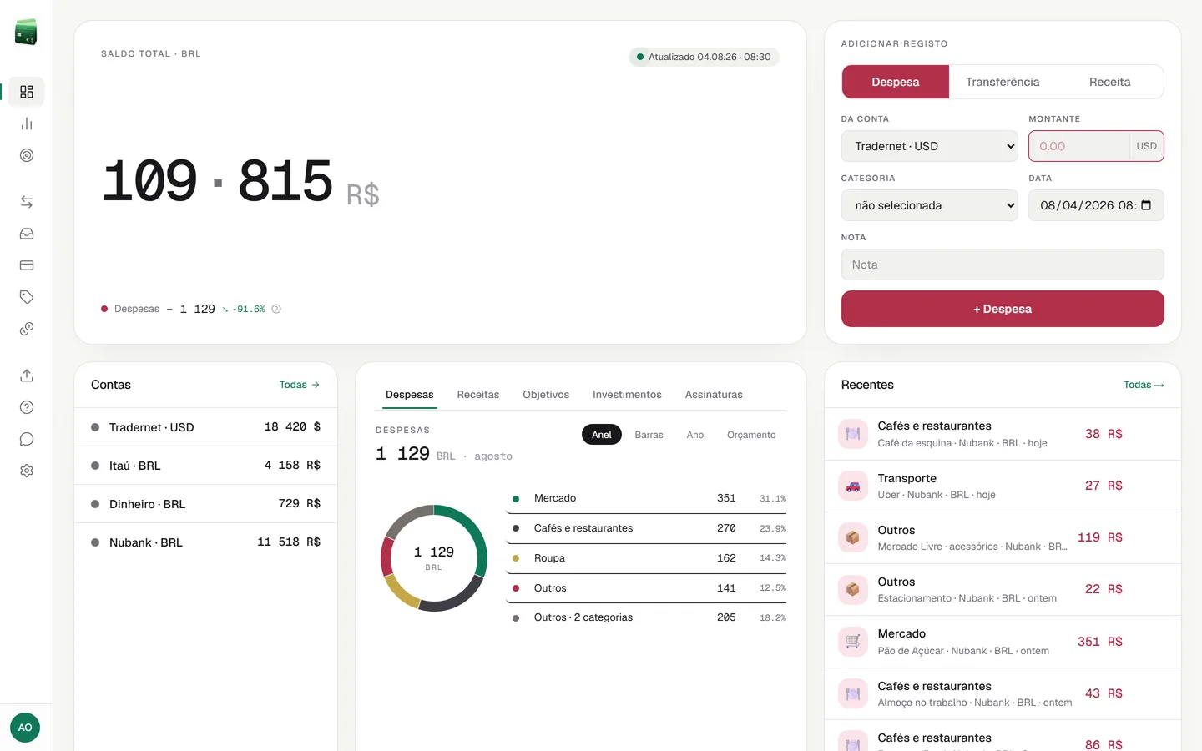Select the Transferência record type

coord(1003,82)
